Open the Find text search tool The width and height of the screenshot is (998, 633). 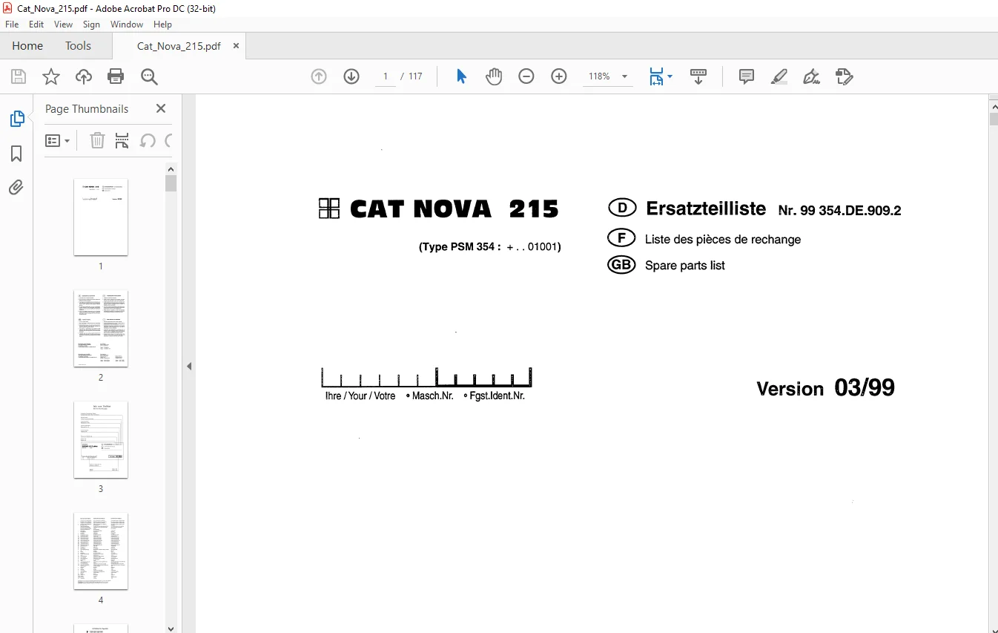(x=149, y=76)
